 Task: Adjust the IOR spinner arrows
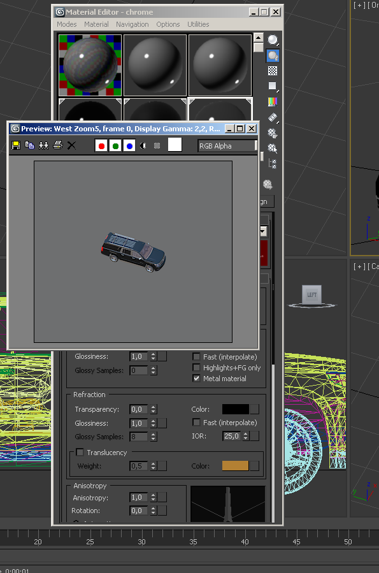246,436
